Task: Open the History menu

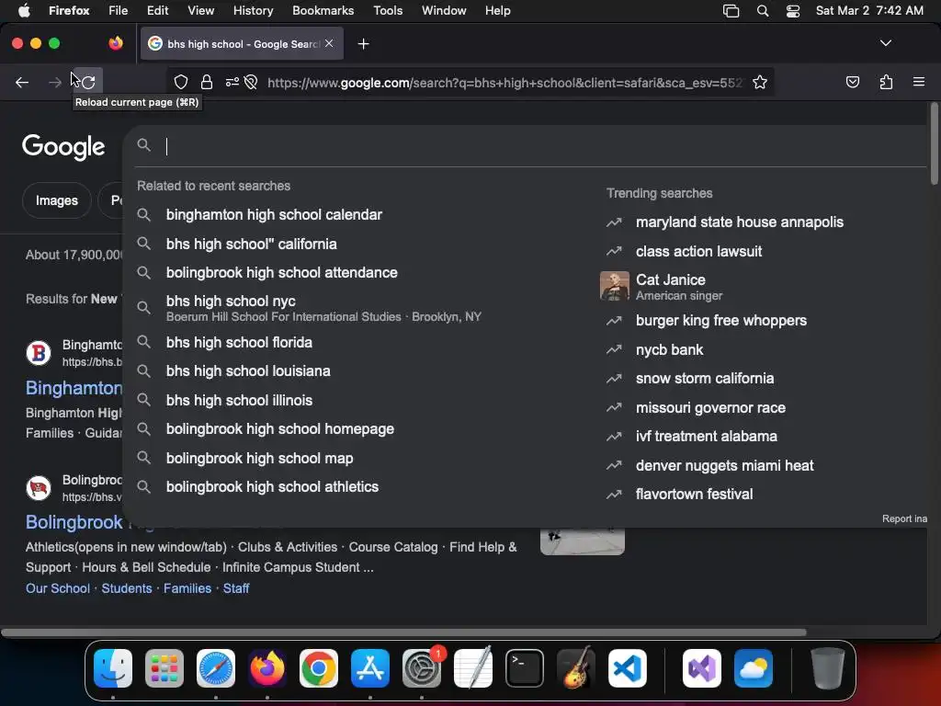Action: pos(253,11)
